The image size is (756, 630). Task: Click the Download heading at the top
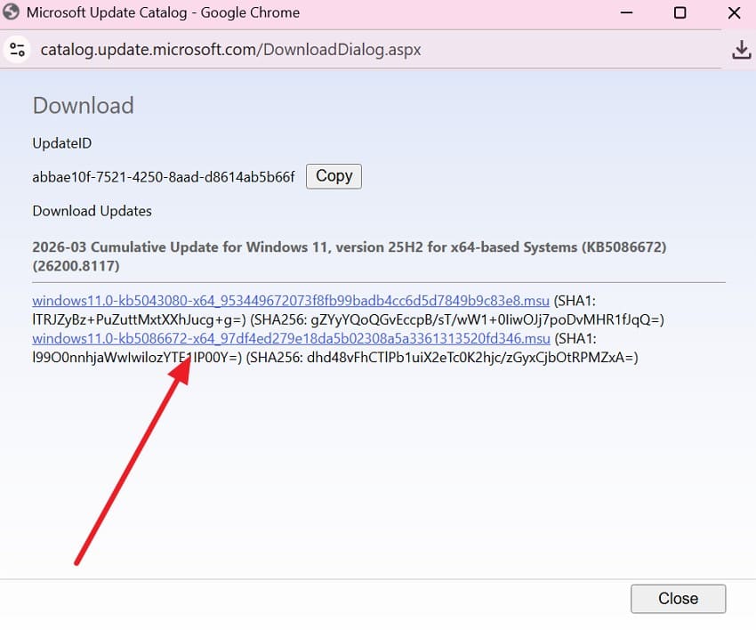(83, 106)
